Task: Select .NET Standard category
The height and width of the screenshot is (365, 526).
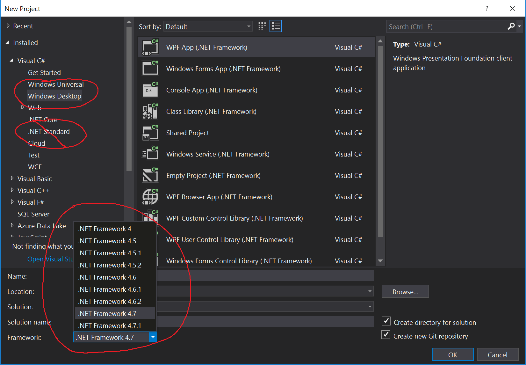Action: pyautogui.click(x=49, y=131)
